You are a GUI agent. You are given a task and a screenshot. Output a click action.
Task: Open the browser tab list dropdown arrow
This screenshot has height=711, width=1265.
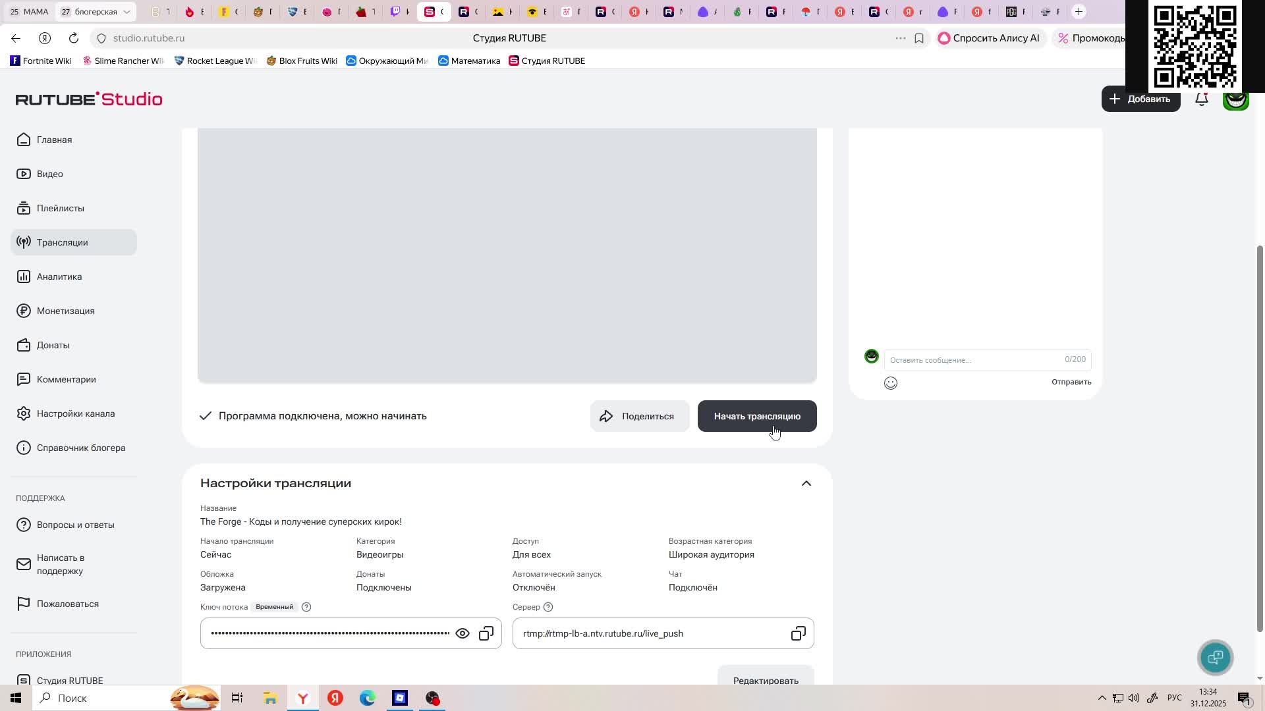click(126, 12)
